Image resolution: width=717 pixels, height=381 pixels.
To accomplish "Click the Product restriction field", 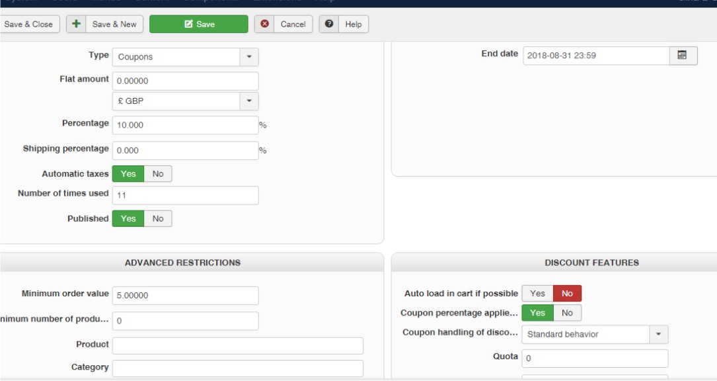I will point(238,346).
